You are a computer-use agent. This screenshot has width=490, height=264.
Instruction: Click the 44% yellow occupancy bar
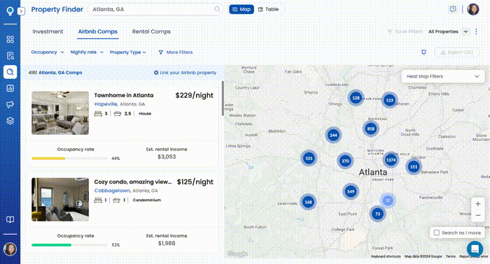point(48,159)
